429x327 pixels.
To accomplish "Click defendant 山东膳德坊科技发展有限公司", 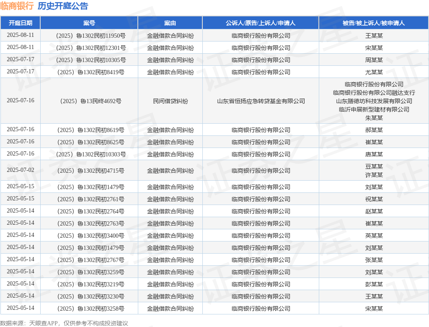I will pyautogui.click(x=374, y=101).
